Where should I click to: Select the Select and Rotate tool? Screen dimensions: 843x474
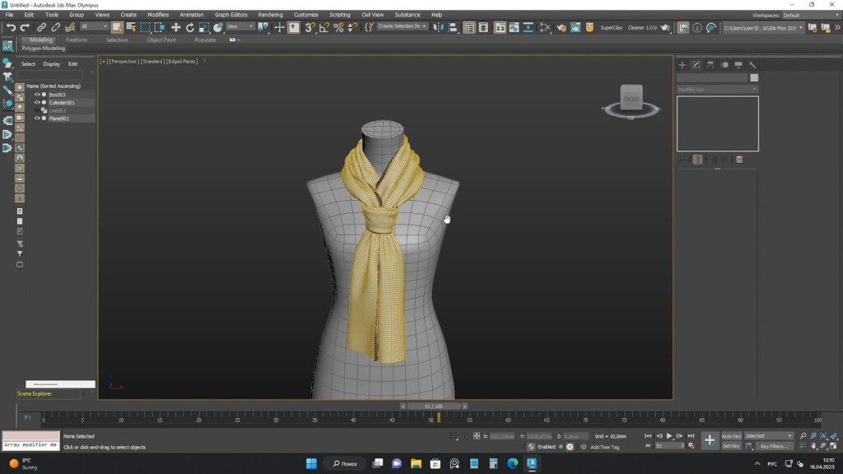(x=189, y=28)
